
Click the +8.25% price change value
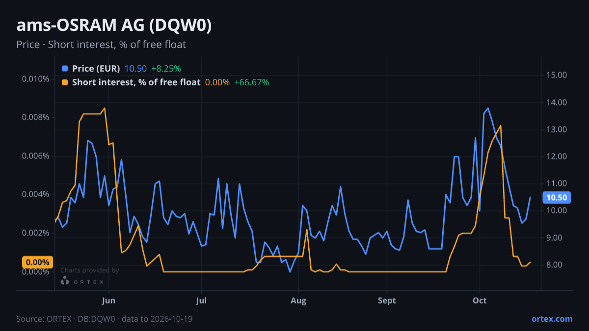[166, 69]
